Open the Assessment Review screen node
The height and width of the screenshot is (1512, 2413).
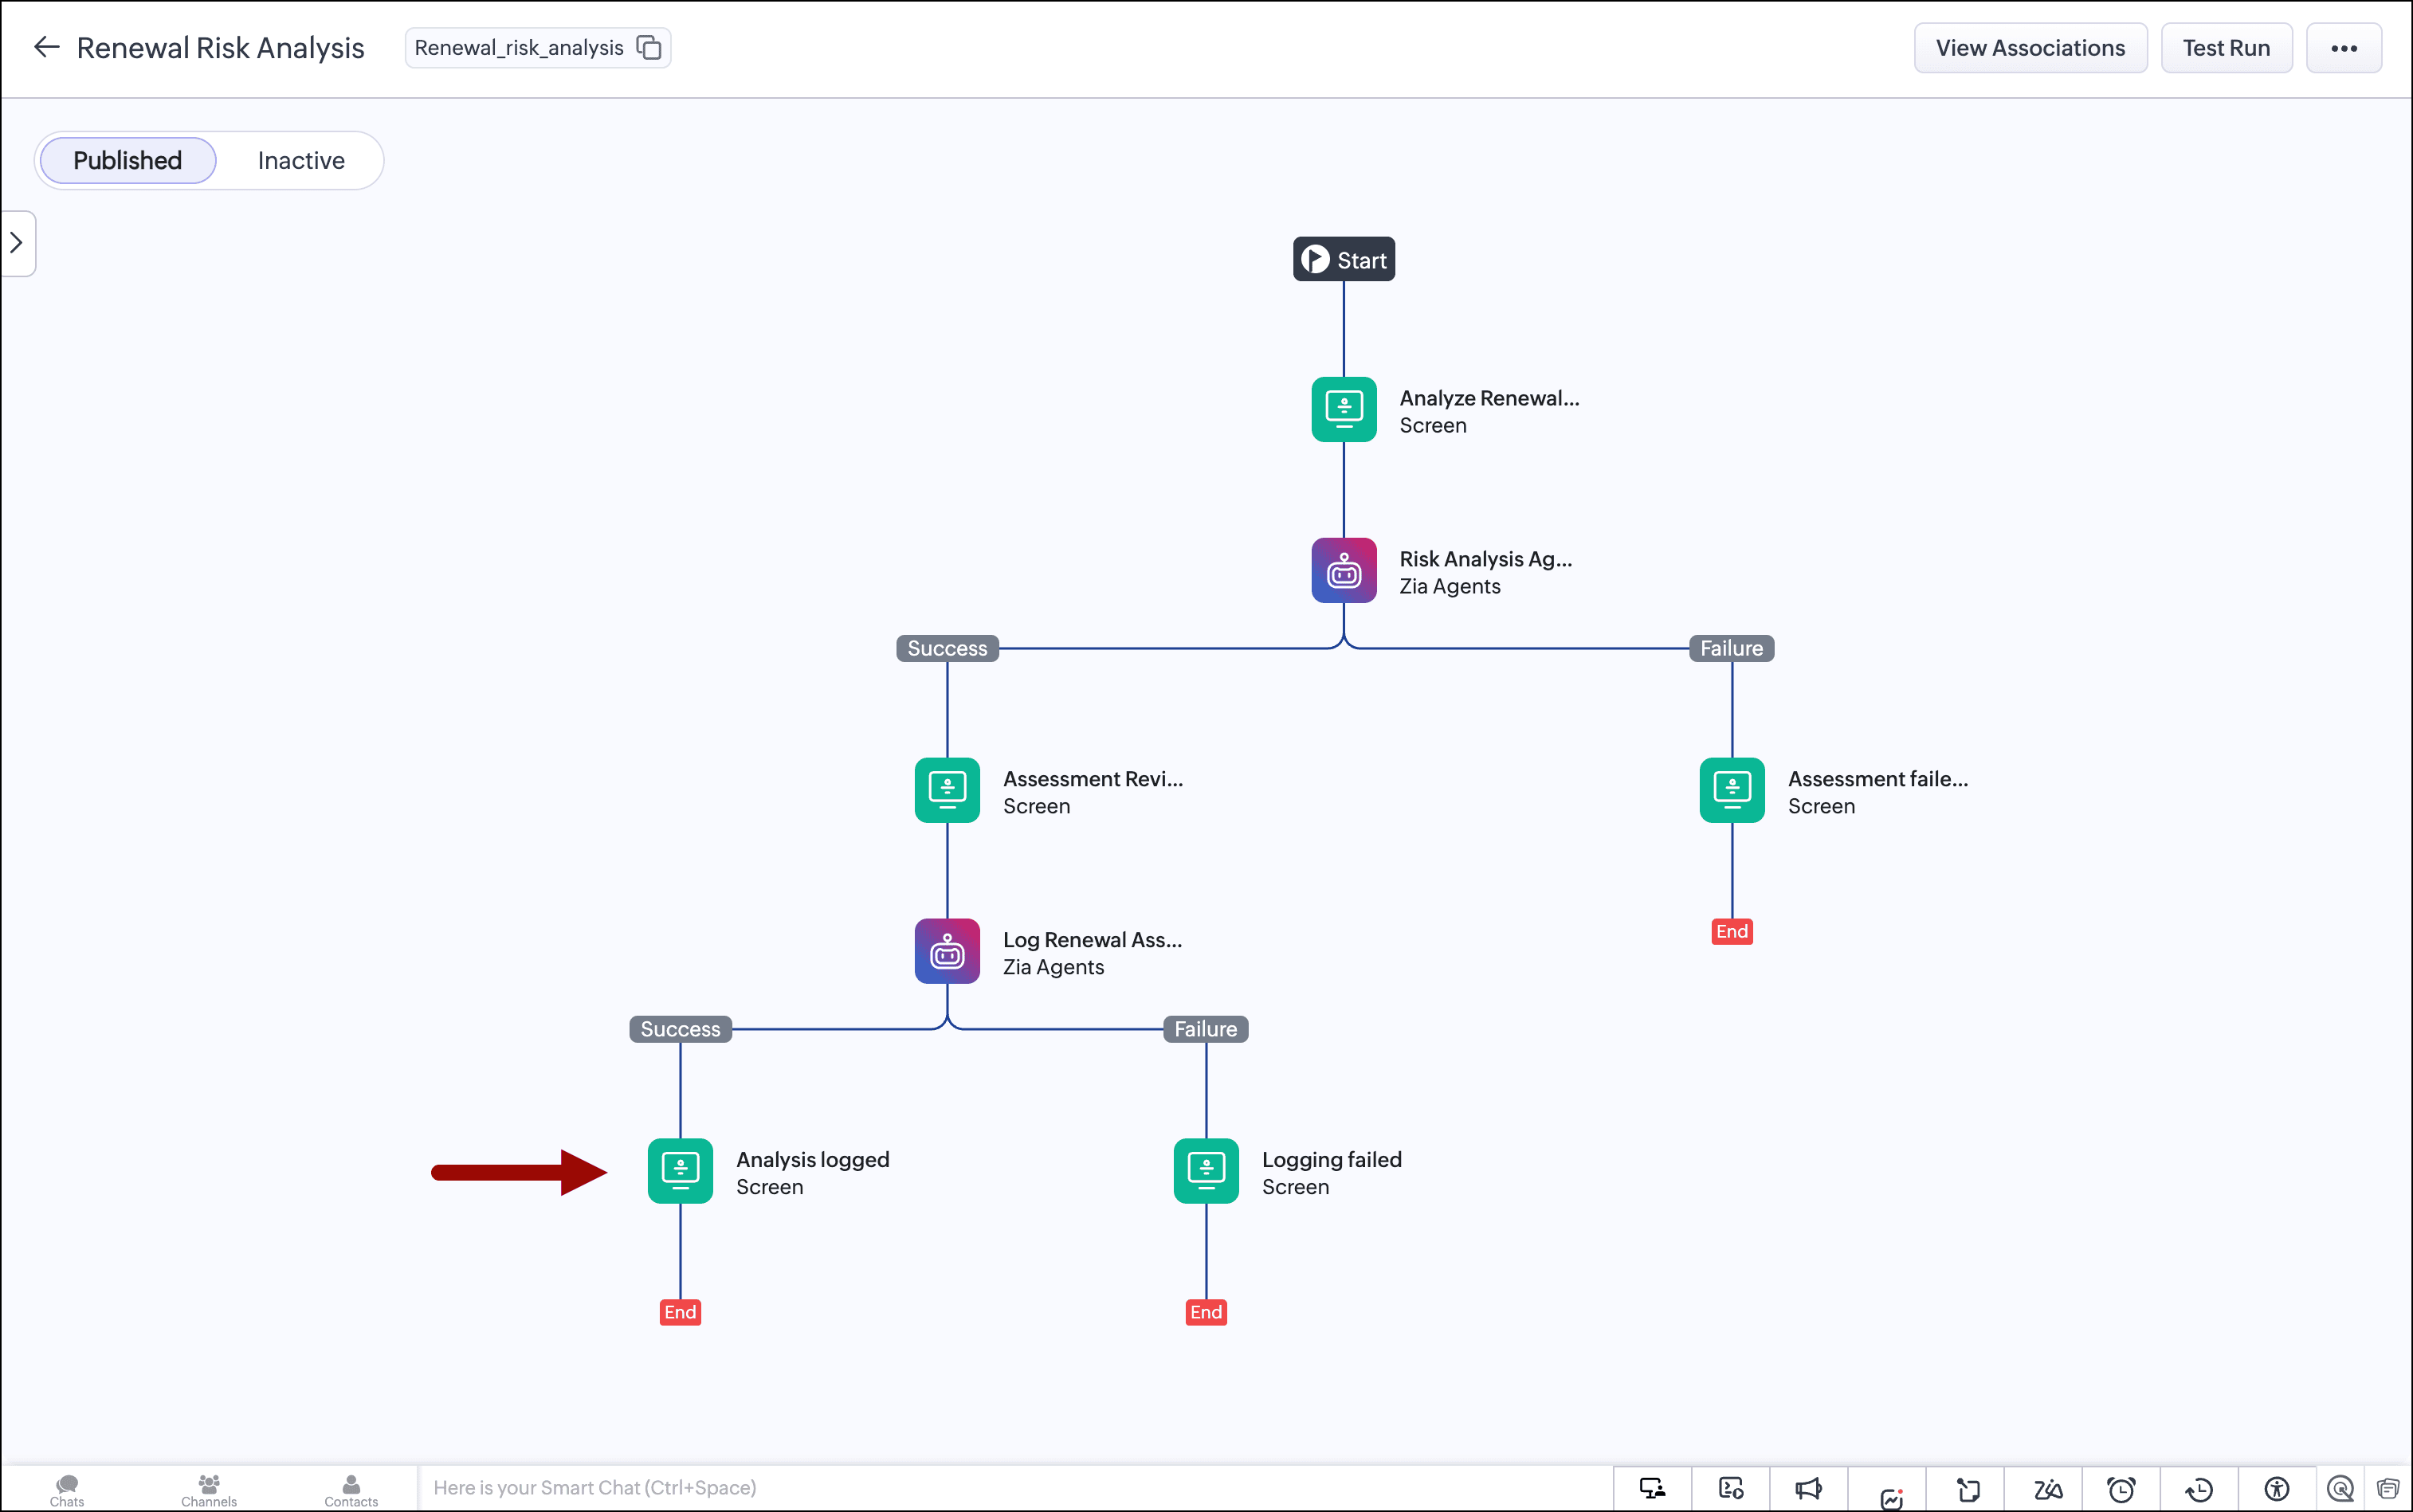coord(947,790)
